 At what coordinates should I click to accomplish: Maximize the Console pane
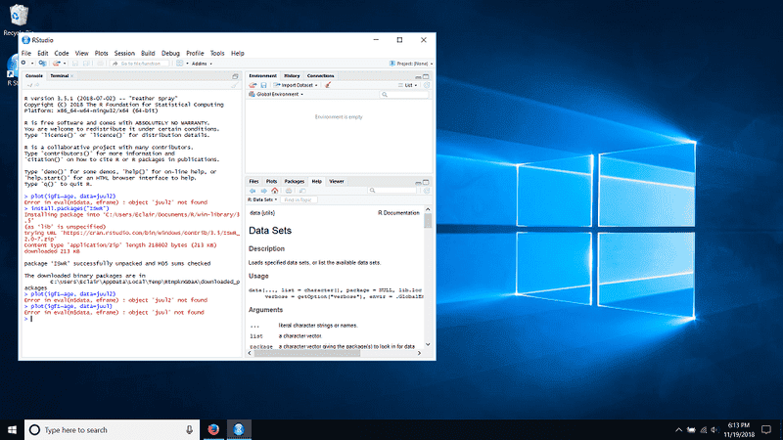pyautogui.click(x=235, y=75)
